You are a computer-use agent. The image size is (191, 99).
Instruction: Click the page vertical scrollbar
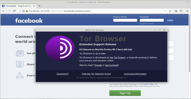click(190, 43)
